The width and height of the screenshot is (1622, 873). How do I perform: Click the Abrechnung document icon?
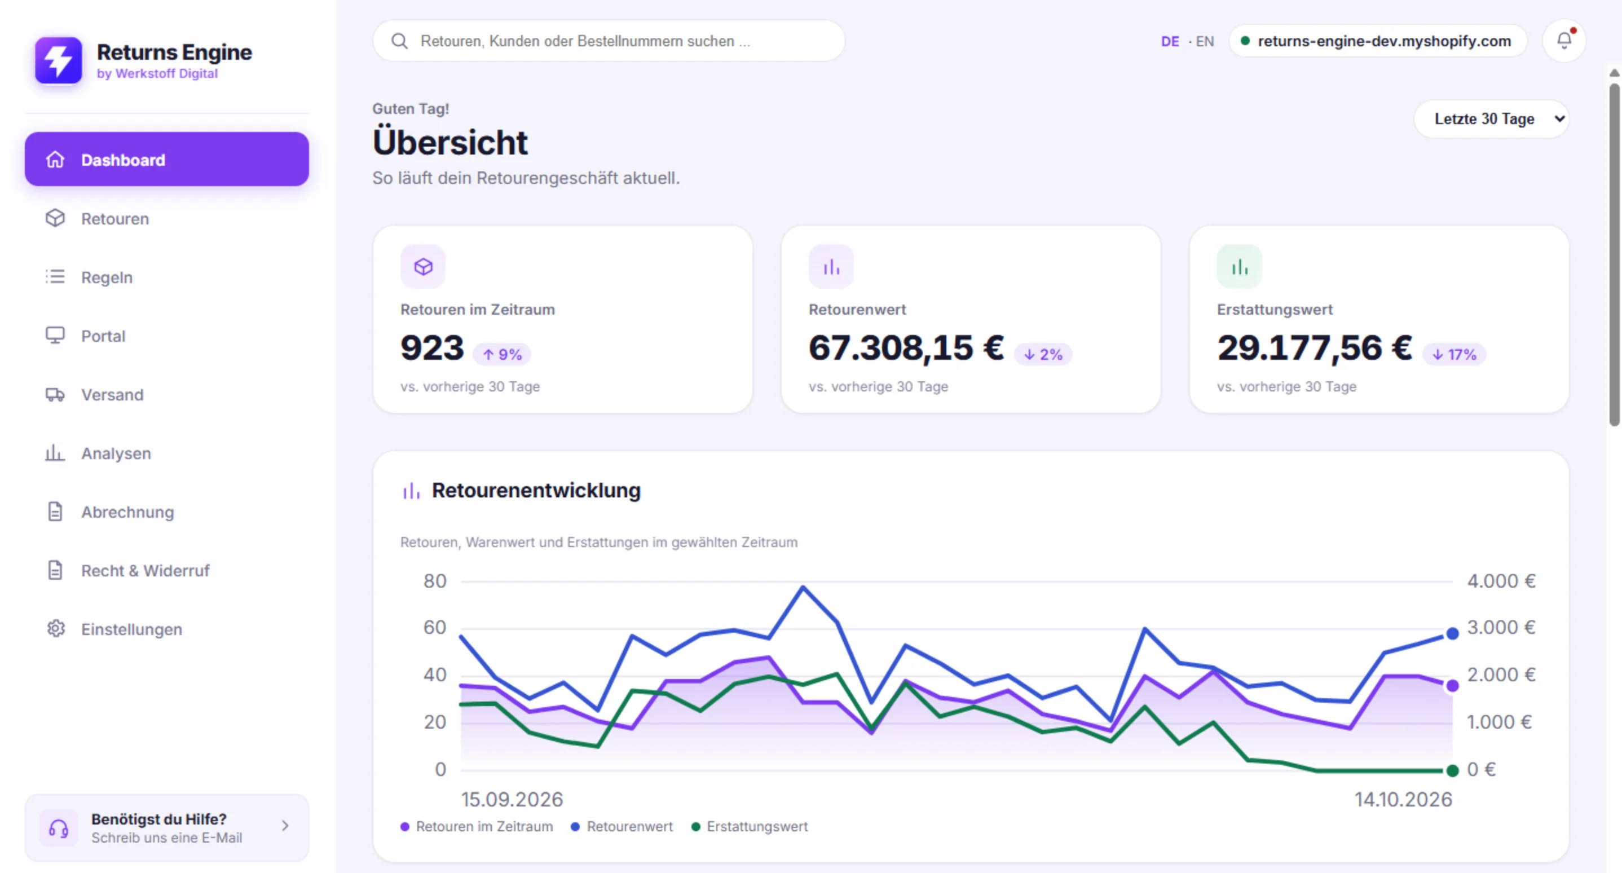click(55, 512)
